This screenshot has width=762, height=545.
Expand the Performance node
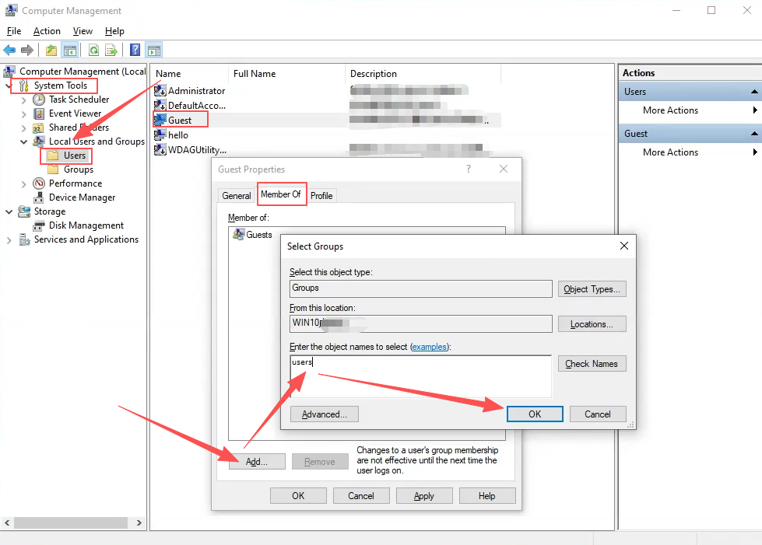[x=24, y=184]
